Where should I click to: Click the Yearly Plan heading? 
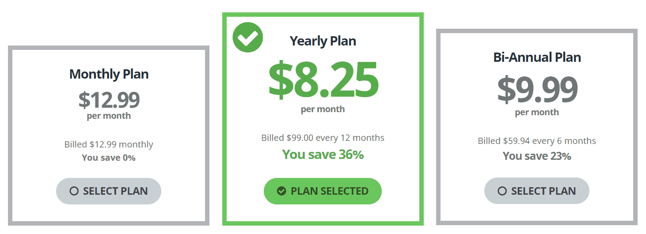[x=323, y=41]
